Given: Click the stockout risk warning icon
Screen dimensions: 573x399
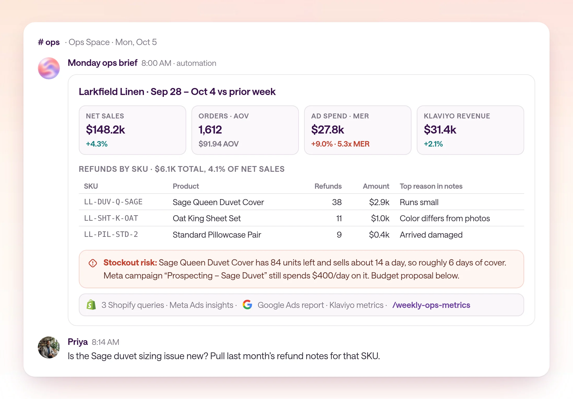Looking at the screenshot, I should (93, 263).
